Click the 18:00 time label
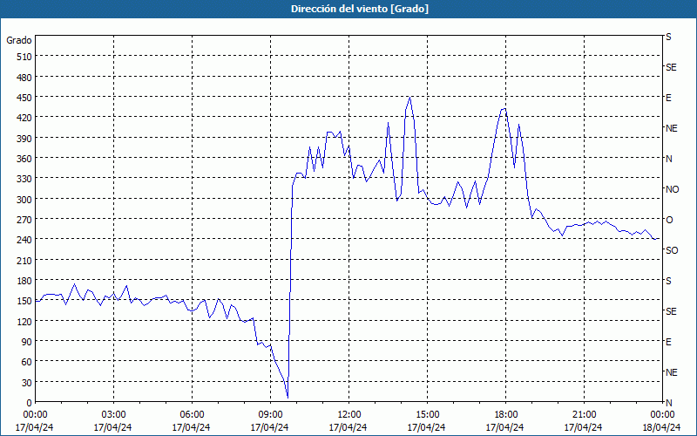The image size is (697, 436). coord(505,415)
